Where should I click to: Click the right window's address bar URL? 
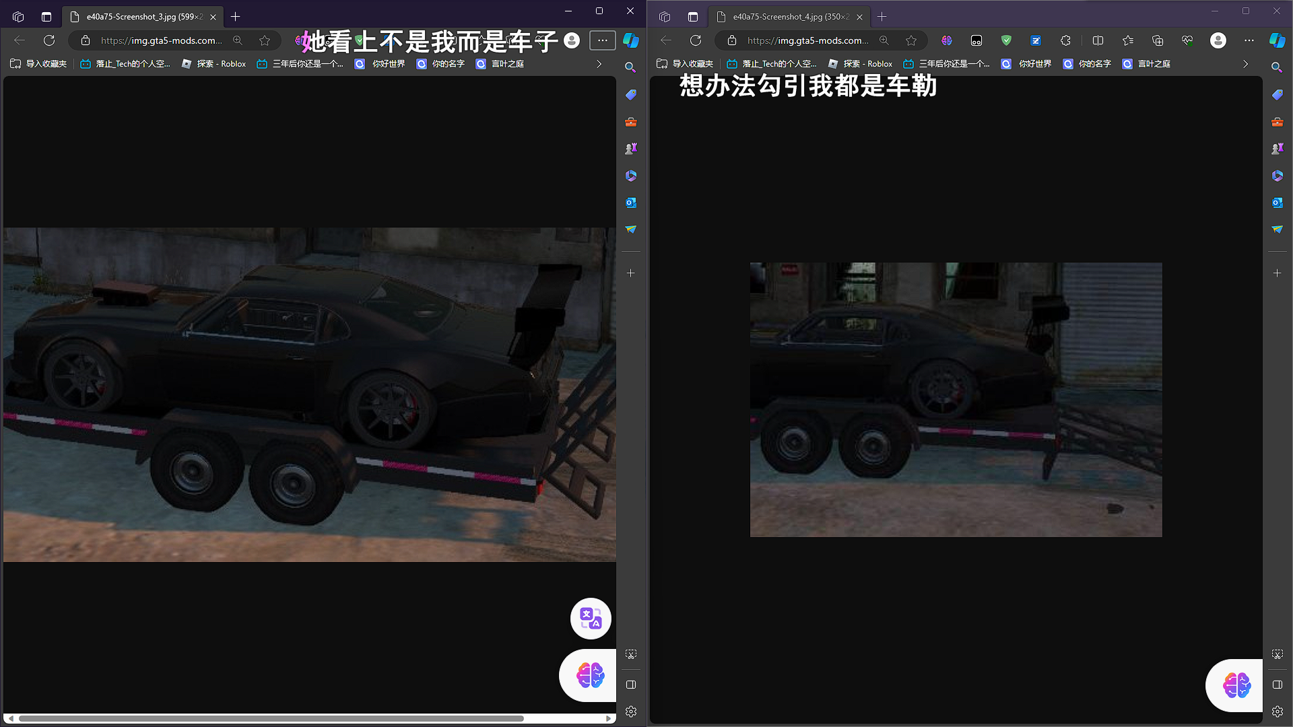click(x=807, y=40)
